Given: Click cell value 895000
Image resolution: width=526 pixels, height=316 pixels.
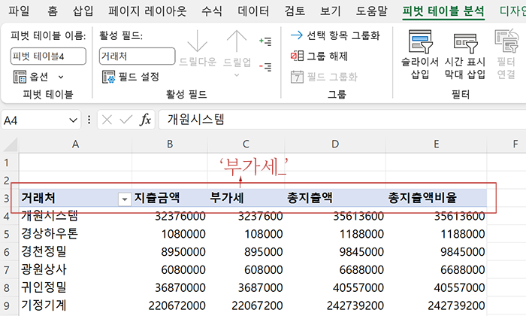Looking at the screenshot, I should [x=264, y=252].
